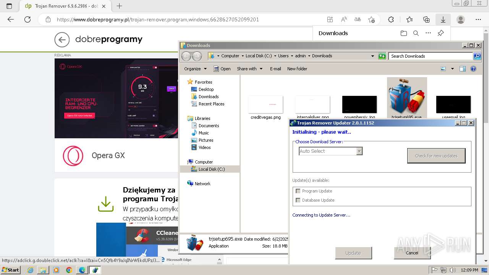Image resolution: width=489 pixels, height=275 pixels.
Task: Go back in Edge browser
Action: (11, 19)
